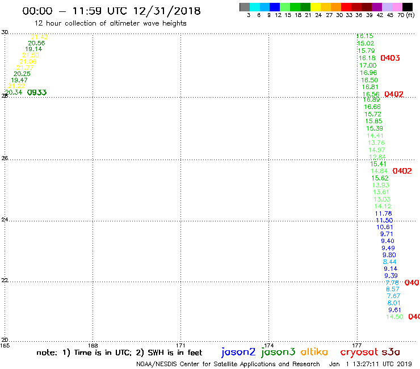
Task: Click the latitude axis label 24
Action: click(5, 220)
